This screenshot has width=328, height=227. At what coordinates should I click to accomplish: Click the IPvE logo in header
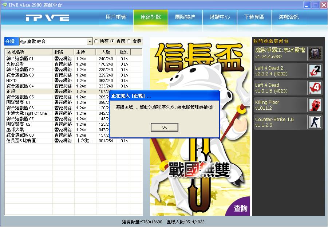(47, 18)
